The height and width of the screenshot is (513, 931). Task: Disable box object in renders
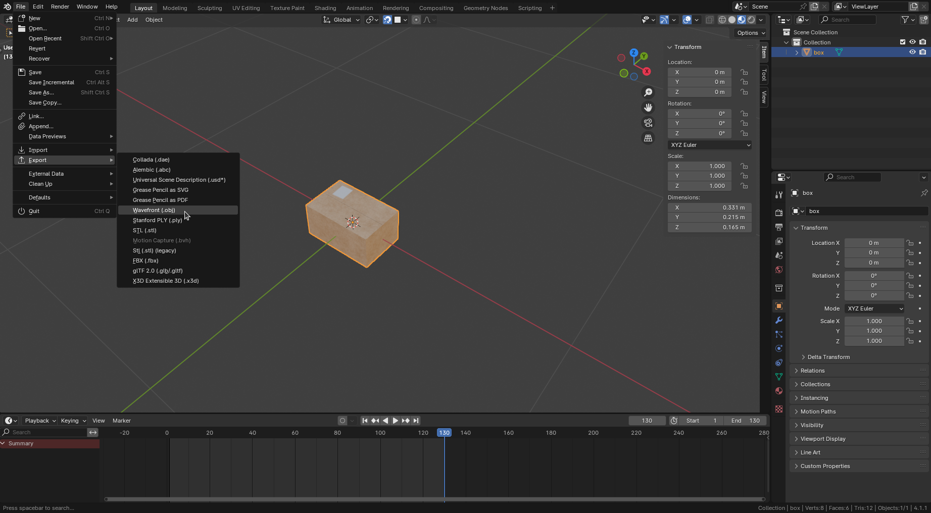point(923,52)
